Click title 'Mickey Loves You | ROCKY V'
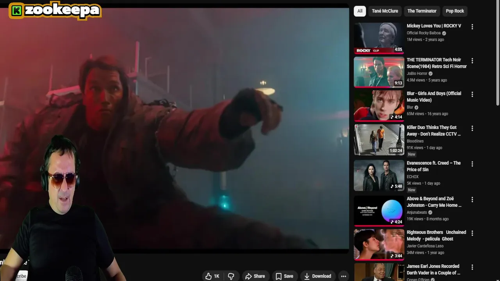 coord(434,26)
